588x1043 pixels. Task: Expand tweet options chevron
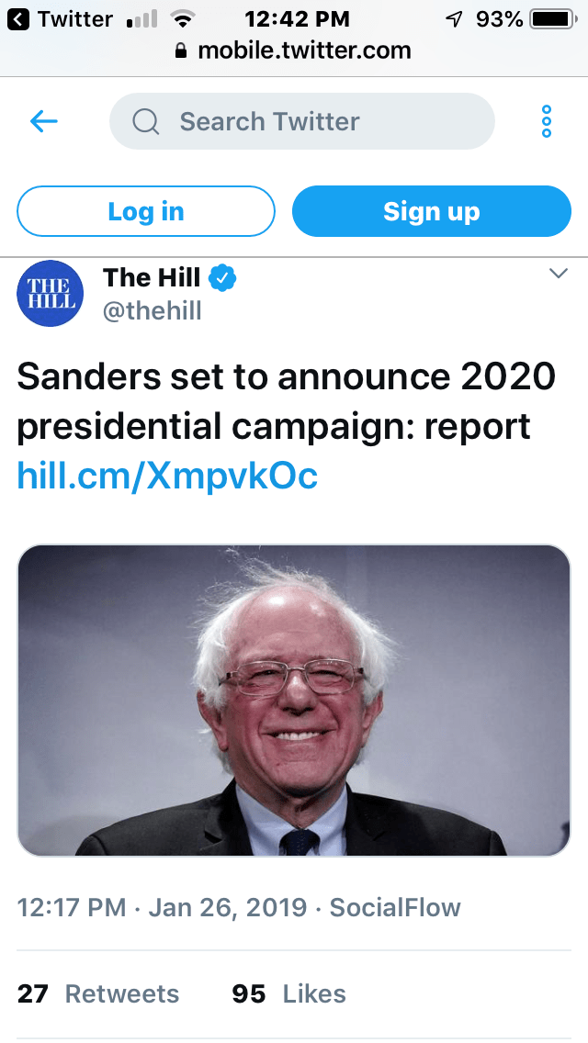(x=558, y=274)
